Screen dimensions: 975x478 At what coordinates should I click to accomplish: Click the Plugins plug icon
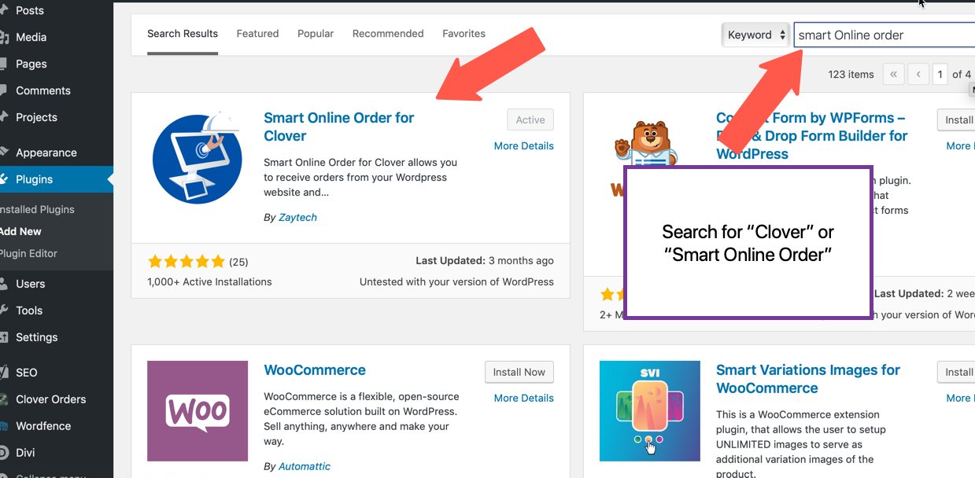pyautogui.click(x=3, y=179)
